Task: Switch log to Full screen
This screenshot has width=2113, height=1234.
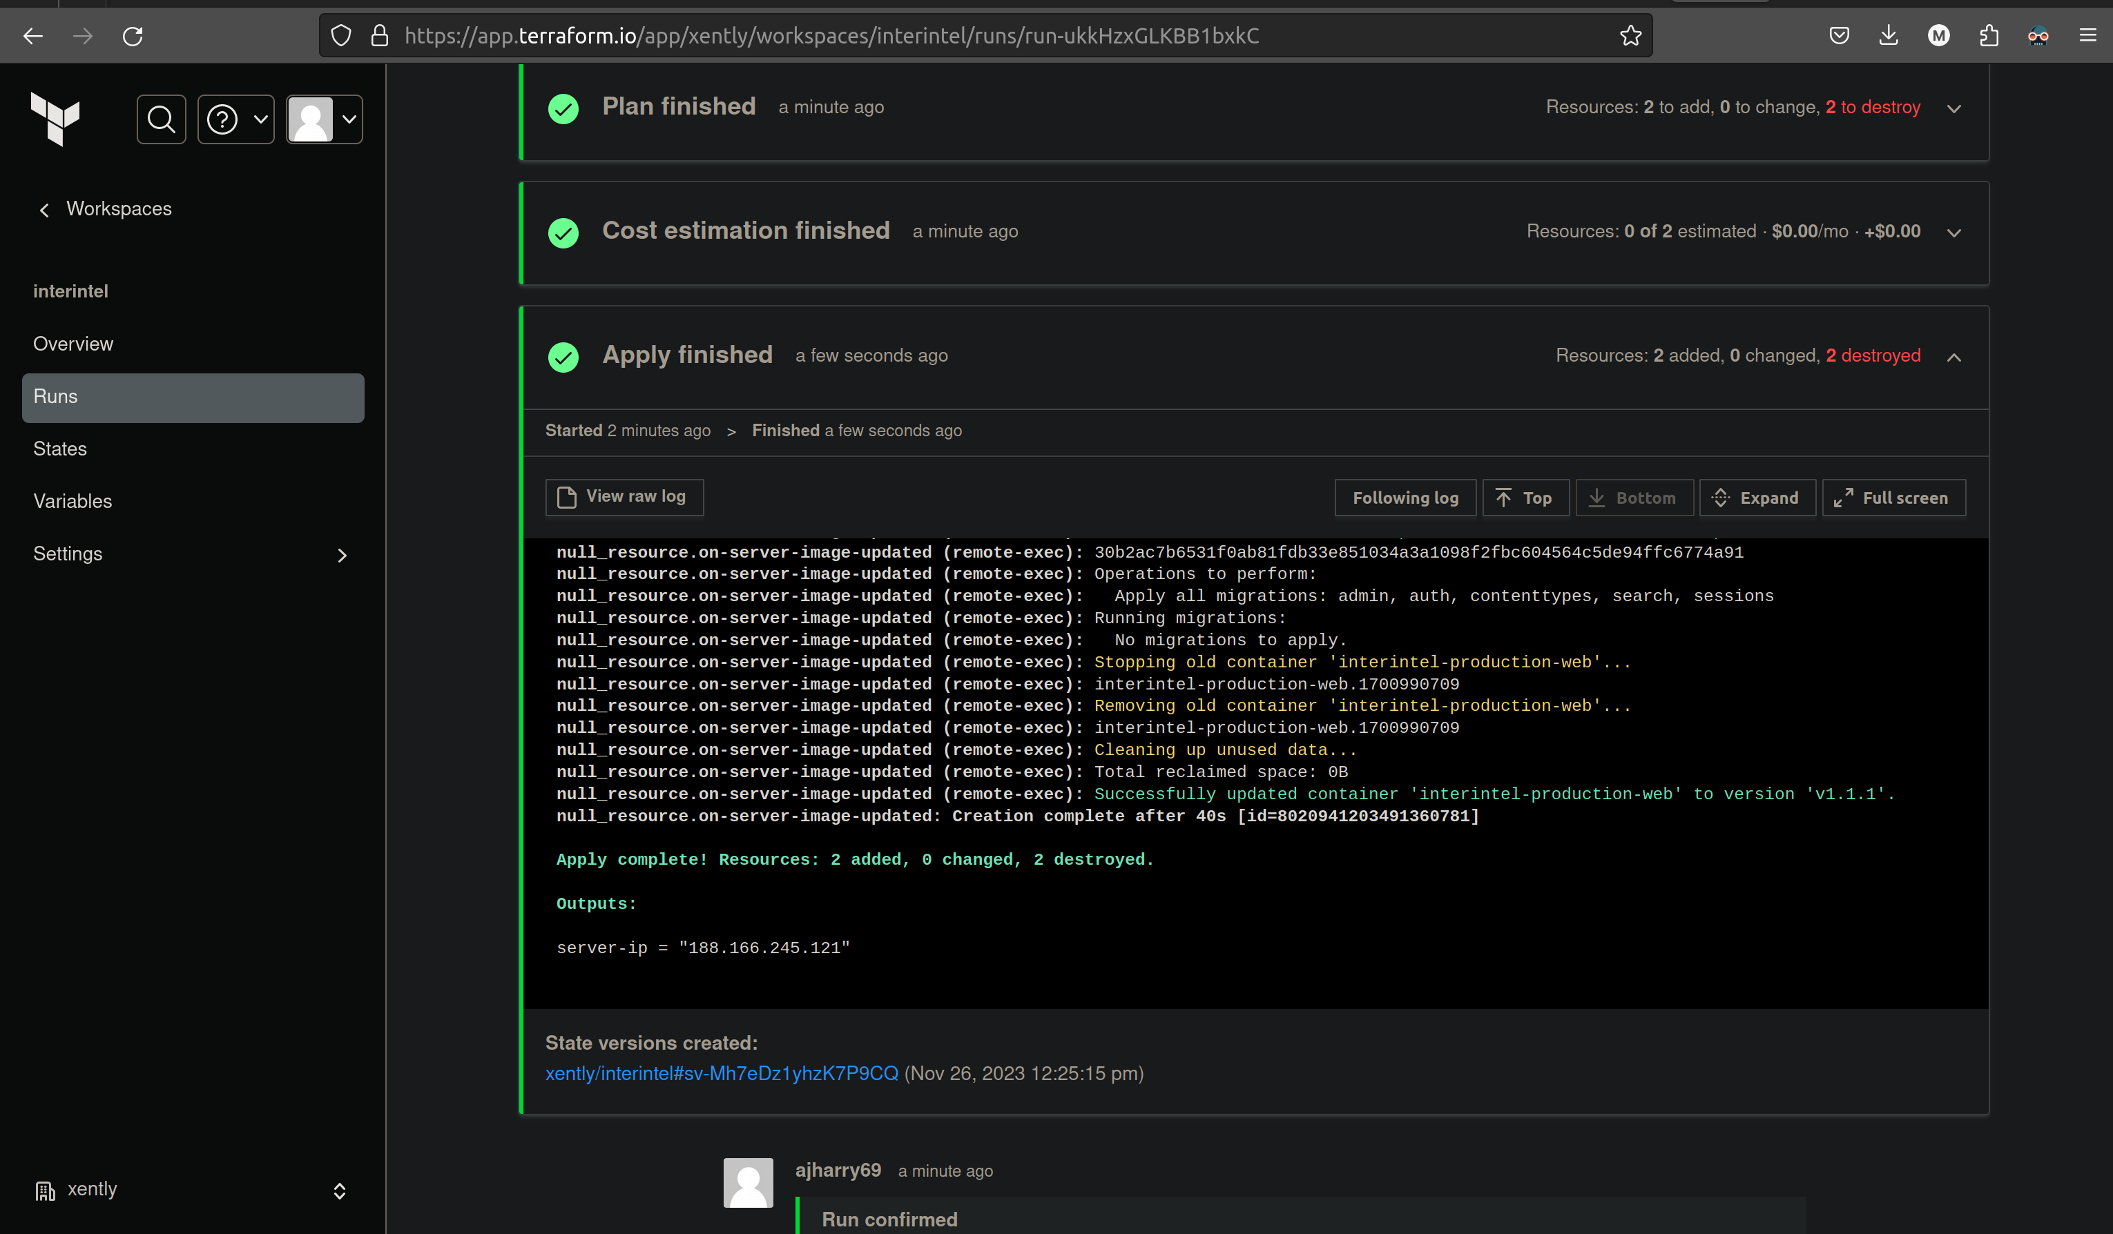Action: point(1893,498)
